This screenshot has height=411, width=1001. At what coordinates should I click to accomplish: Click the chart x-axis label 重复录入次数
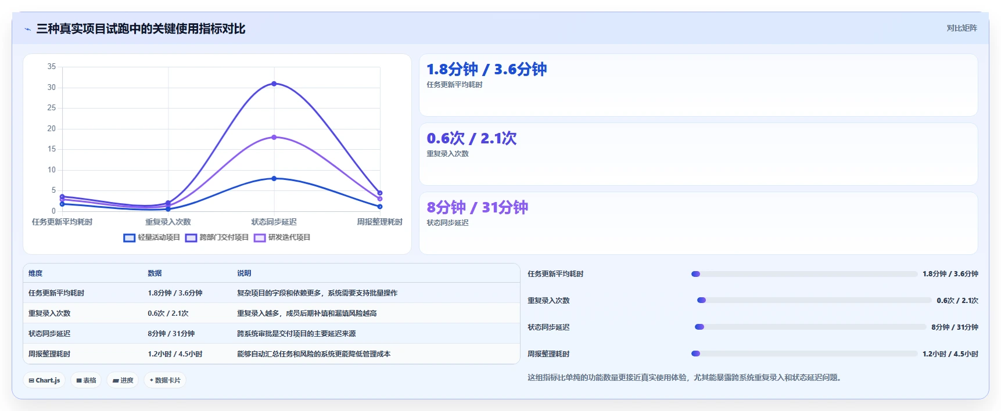[x=168, y=222]
